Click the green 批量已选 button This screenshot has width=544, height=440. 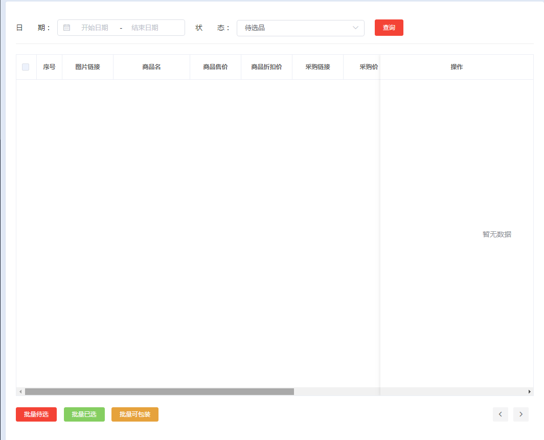(84, 414)
